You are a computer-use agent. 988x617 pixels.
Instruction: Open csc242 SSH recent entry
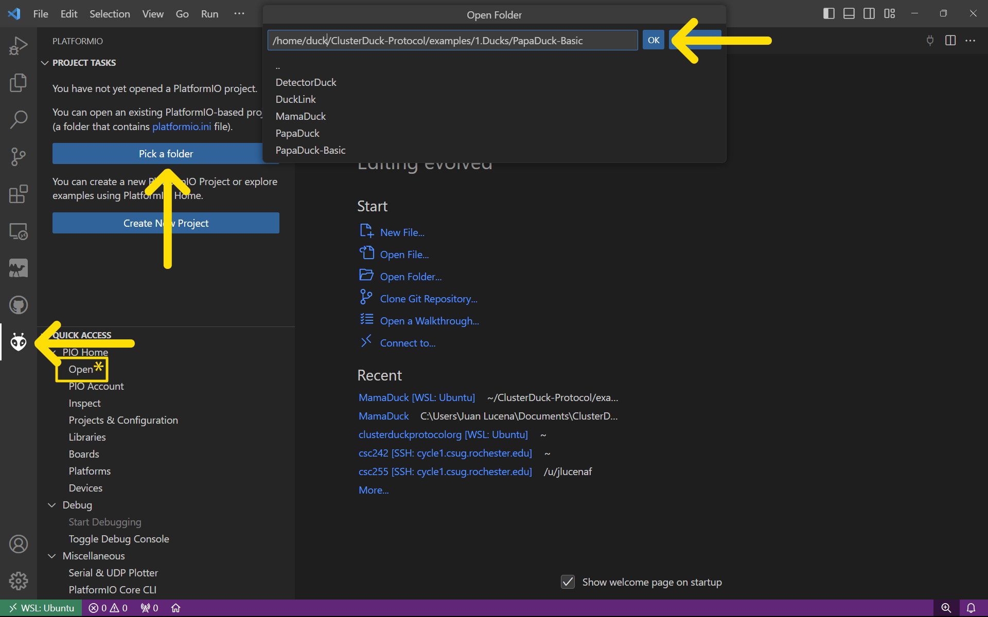(x=445, y=453)
